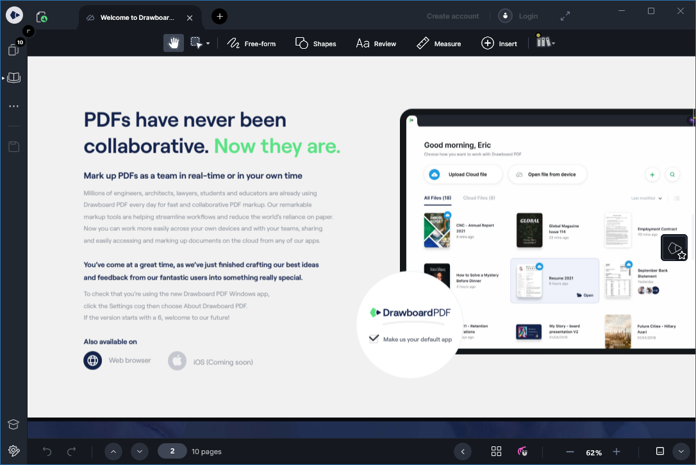
Task: Click the small corner icon below the logo
Action: pos(28,31)
